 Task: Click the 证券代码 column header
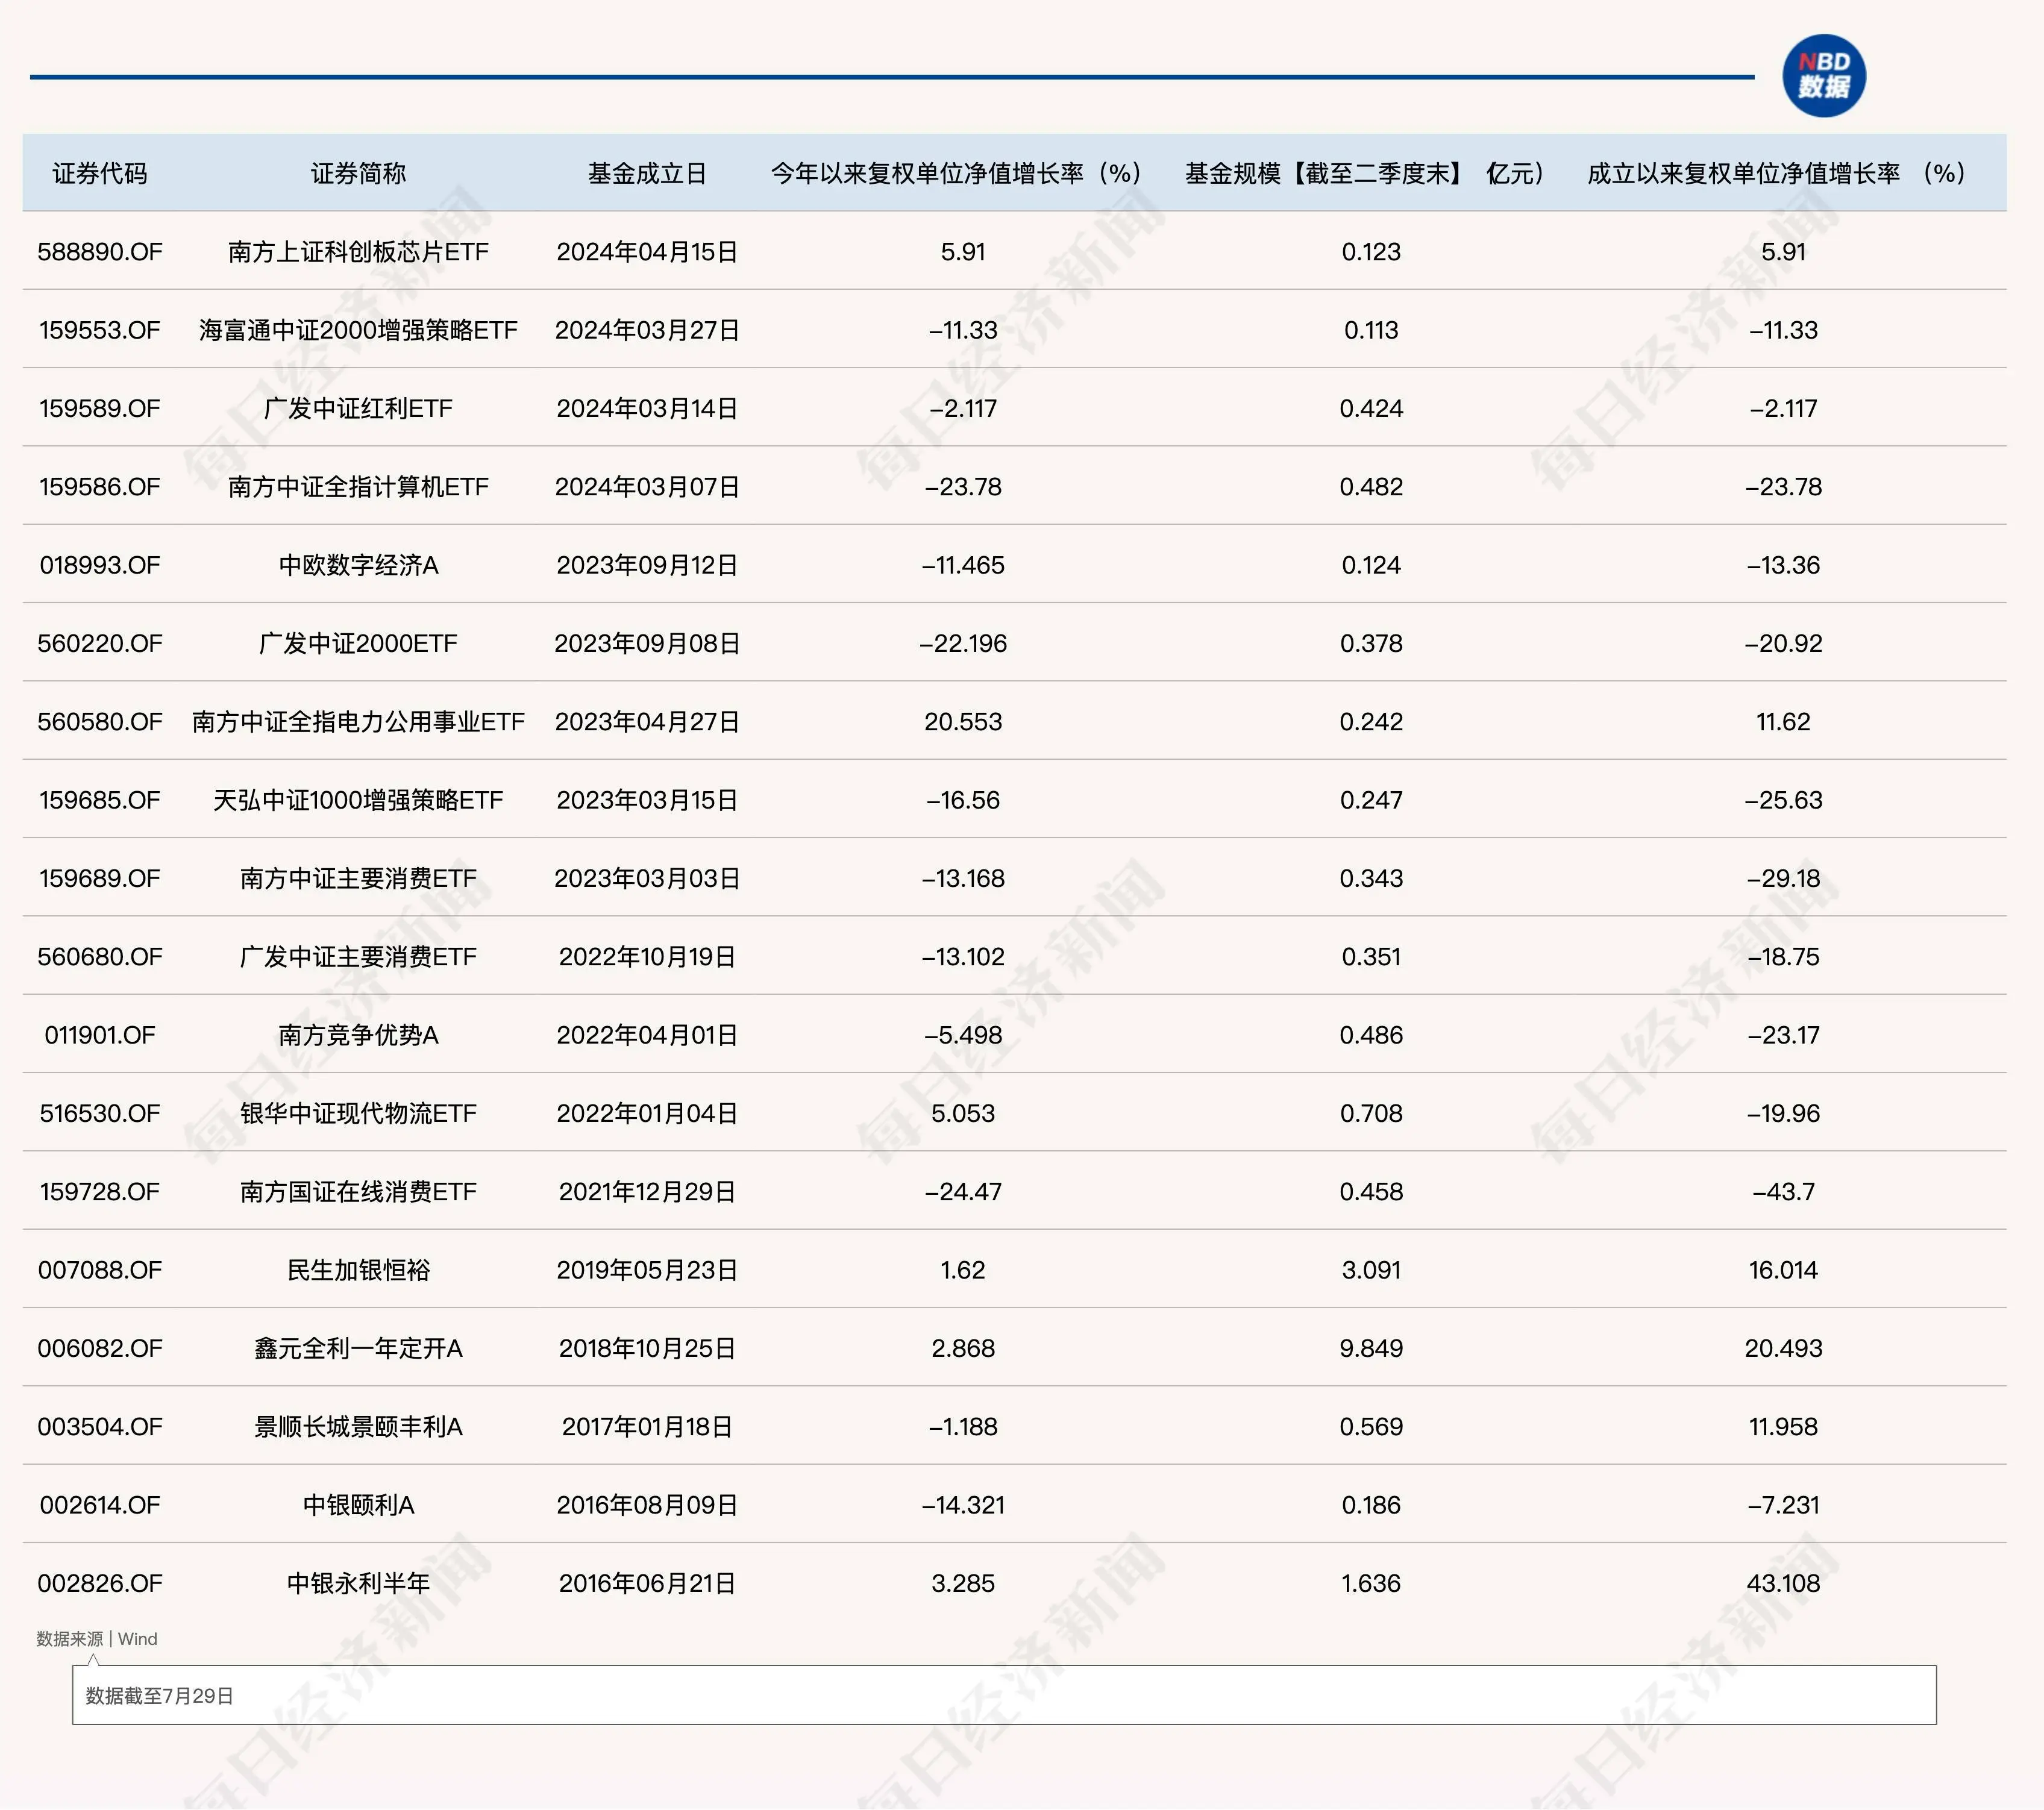100,173
